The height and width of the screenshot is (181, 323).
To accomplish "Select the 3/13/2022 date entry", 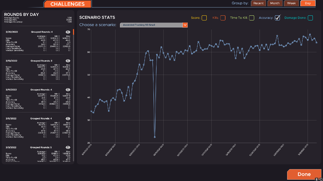I will coord(11,61).
